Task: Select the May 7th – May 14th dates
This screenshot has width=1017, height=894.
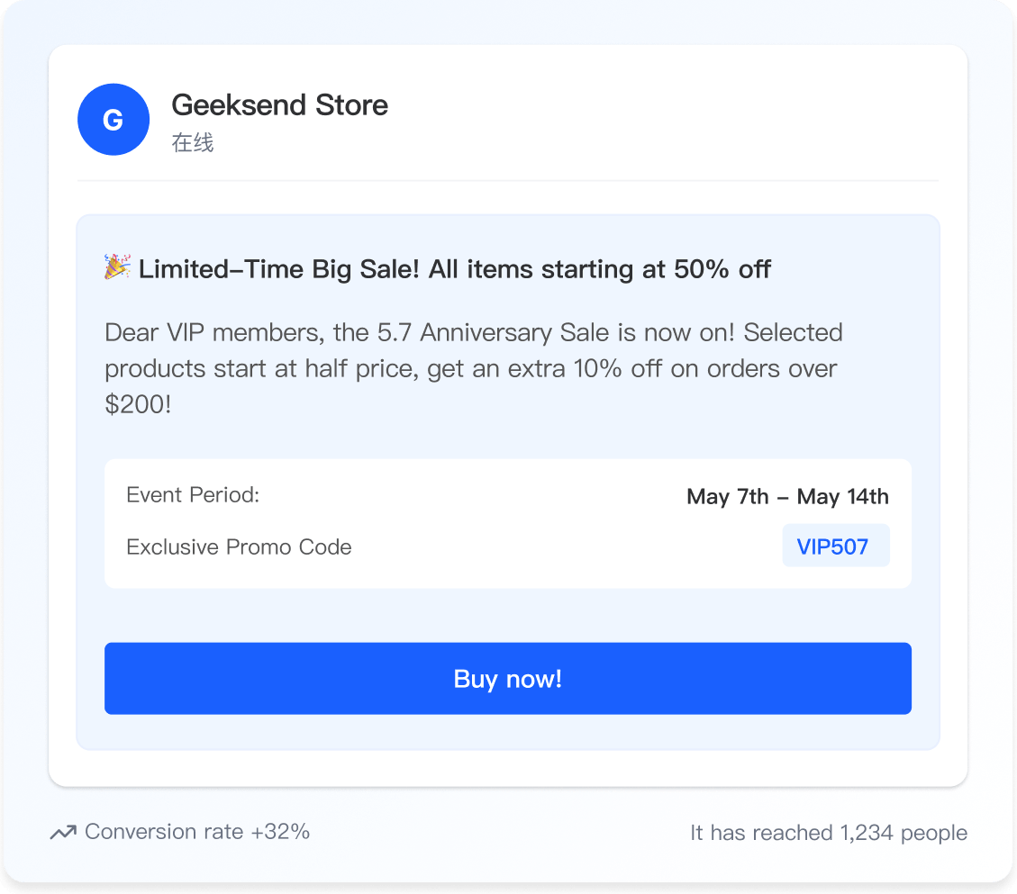Action: pyautogui.click(x=787, y=497)
